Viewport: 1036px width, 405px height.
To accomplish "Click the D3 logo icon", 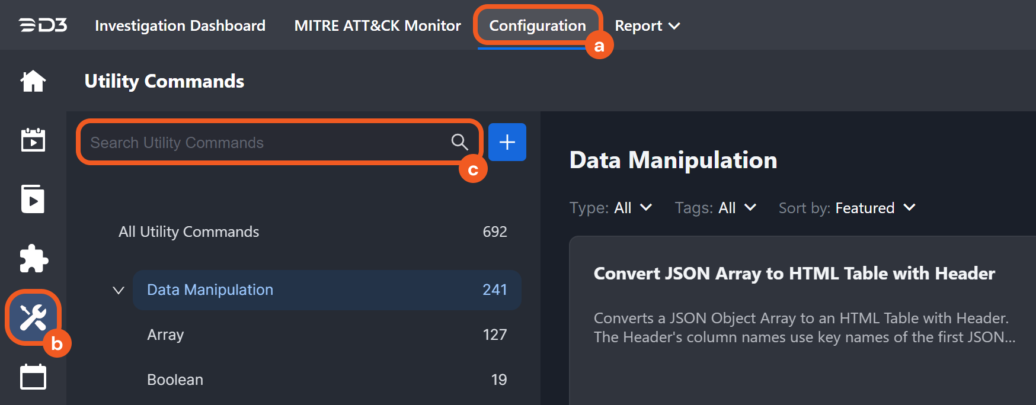I will [x=43, y=25].
